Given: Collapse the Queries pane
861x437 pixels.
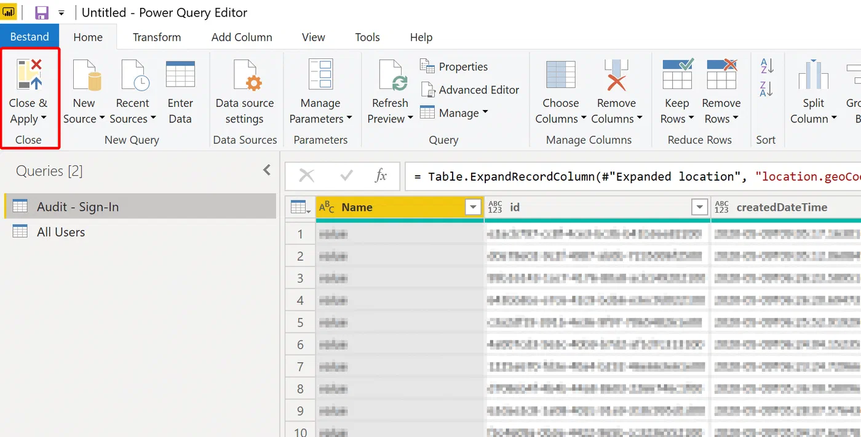Looking at the screenshot, I should coord(267,170).
